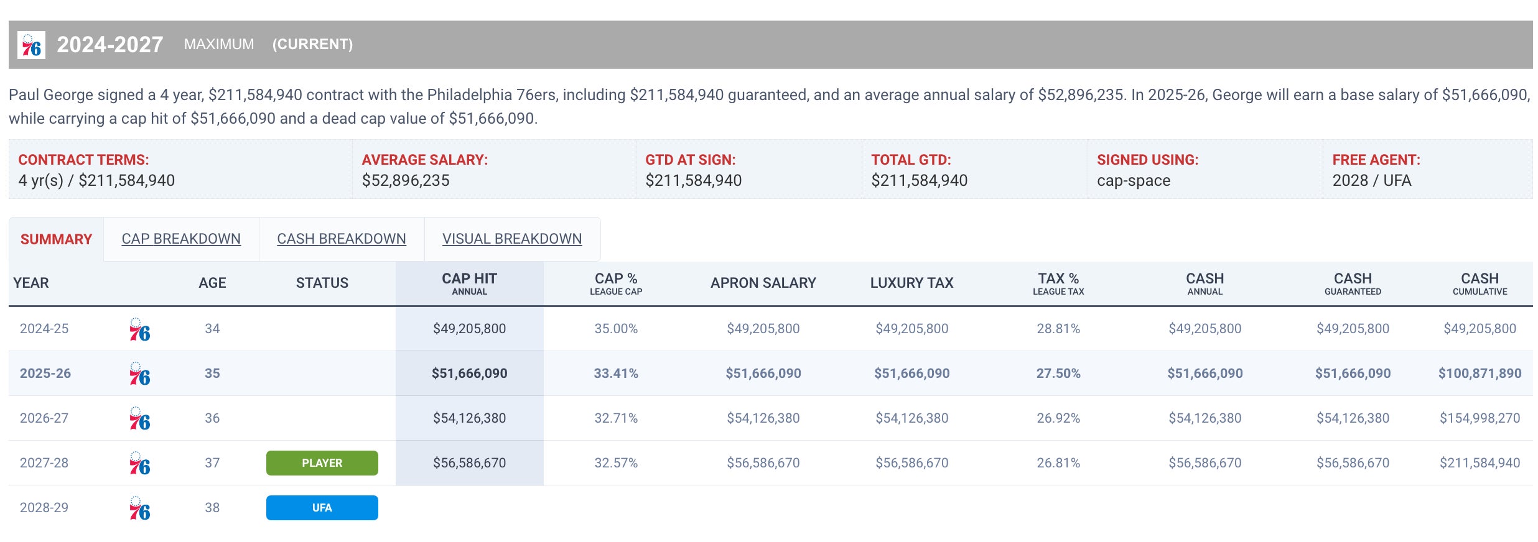
Task: Click the Luxury Tax column header
Action: (911, 283)
